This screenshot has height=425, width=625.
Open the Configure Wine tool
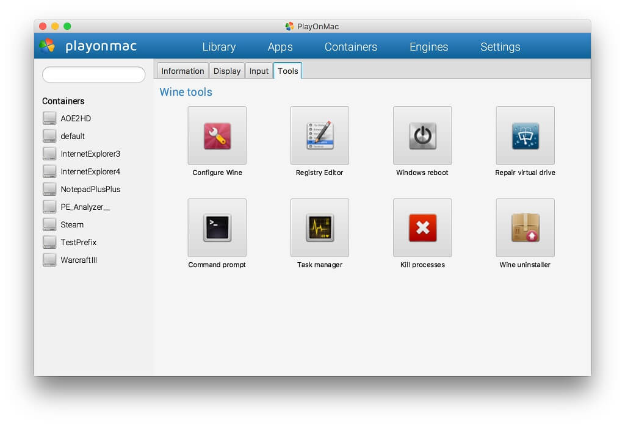pyautogui.click(x=217, y=135)
